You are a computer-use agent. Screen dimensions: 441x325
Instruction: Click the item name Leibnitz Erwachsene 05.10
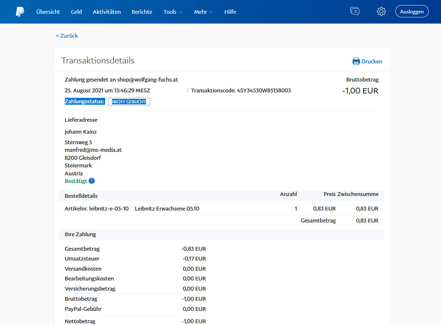point(167,209)
